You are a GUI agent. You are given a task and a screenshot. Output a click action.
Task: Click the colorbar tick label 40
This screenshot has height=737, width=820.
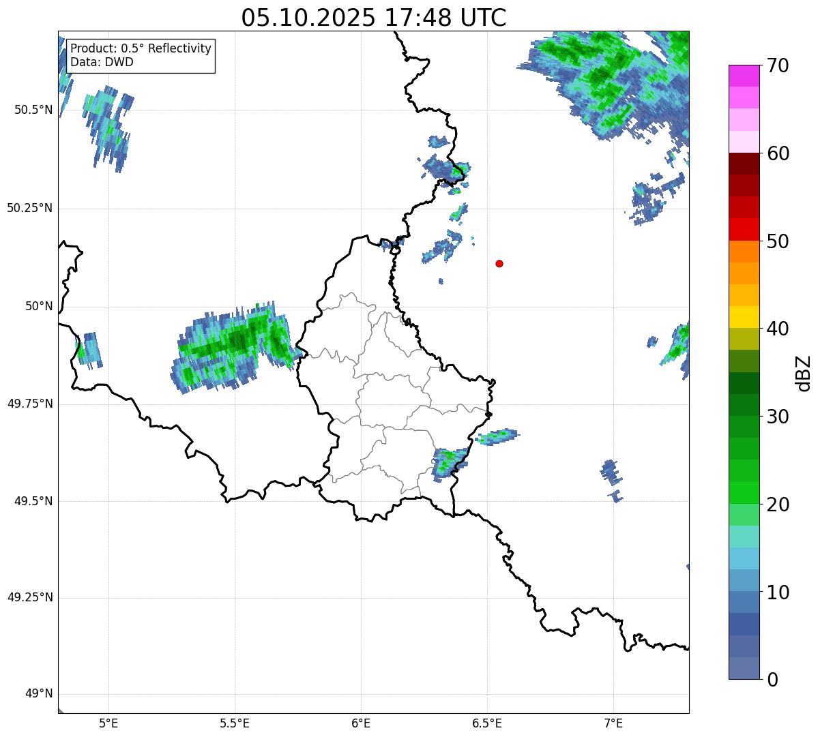coord(778,329)
